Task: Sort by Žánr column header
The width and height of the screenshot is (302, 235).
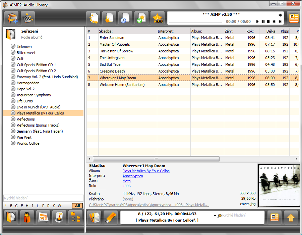Action: (x=235, y=31)
